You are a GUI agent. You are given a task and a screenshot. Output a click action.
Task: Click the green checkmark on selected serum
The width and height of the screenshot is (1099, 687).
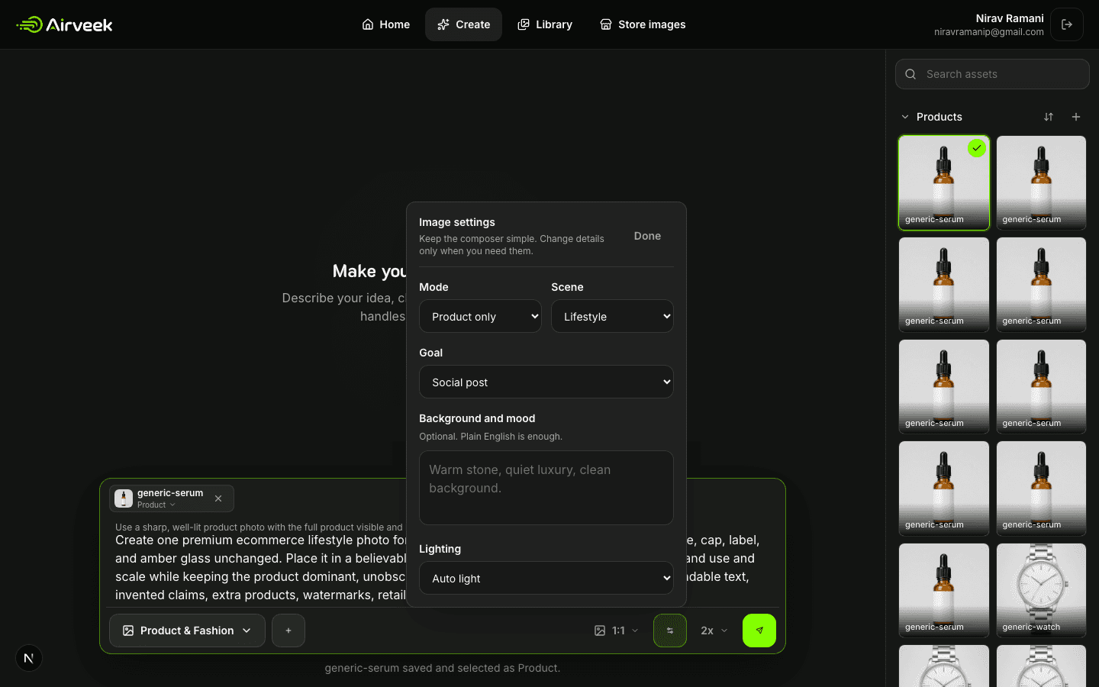(x=977, y=148)
